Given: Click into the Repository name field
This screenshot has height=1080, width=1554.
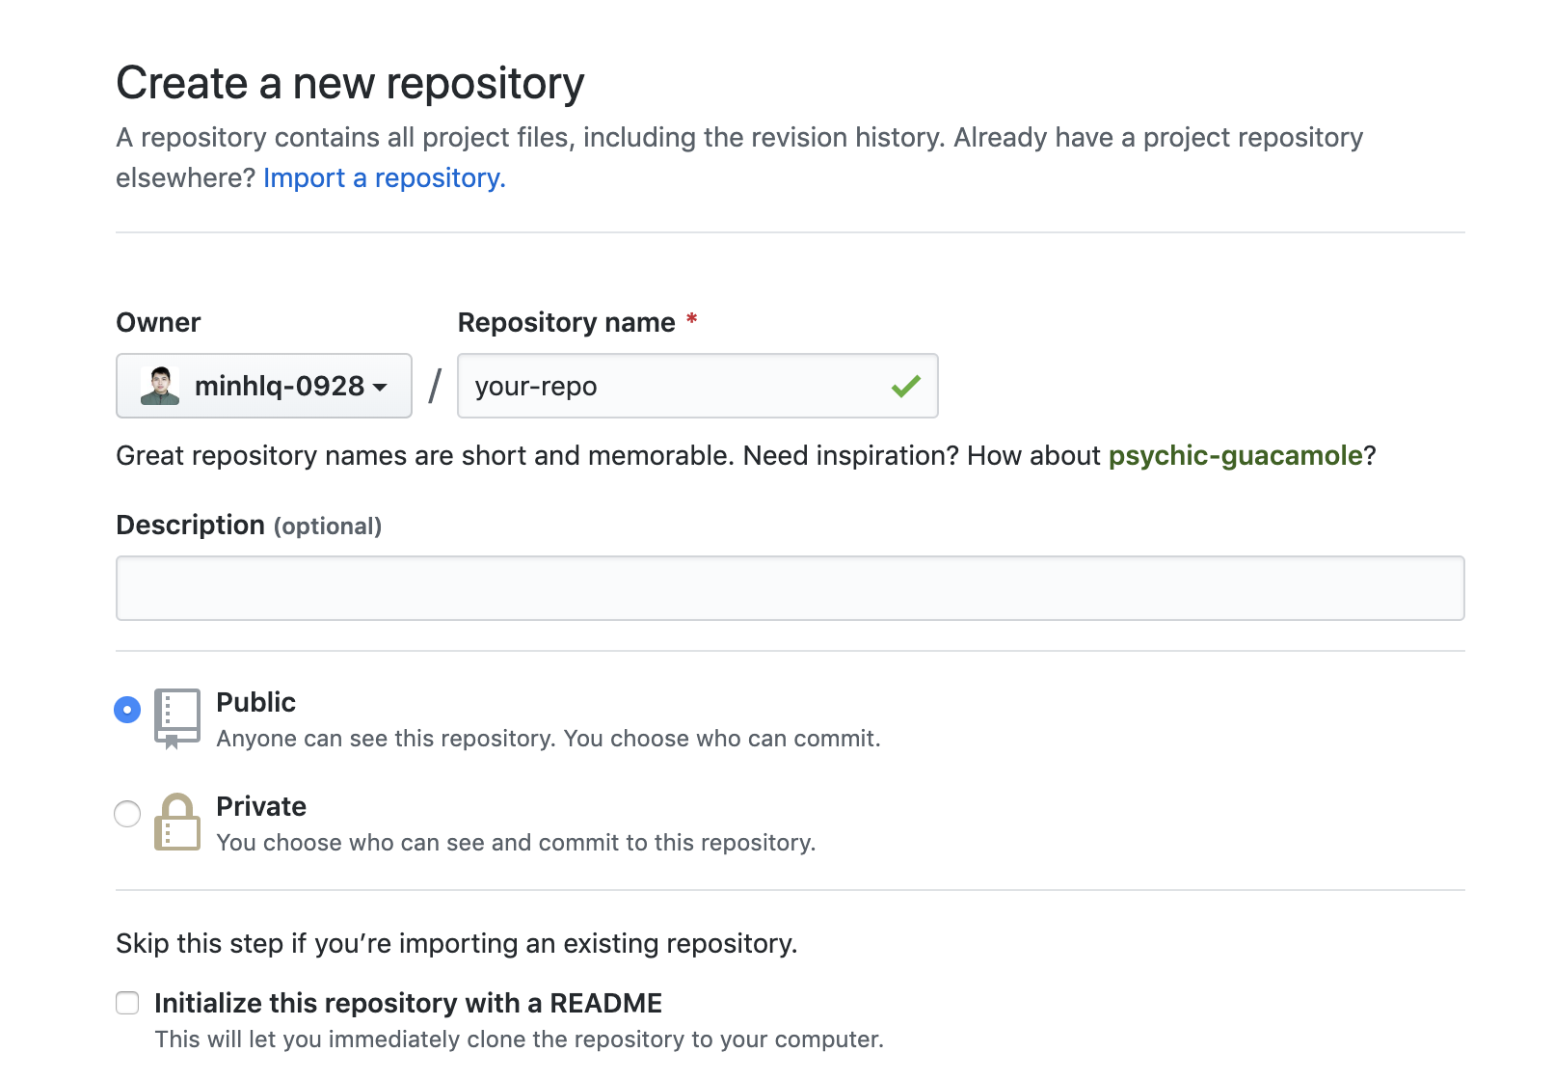Looking at the screenshot, I should click(675, 386).
